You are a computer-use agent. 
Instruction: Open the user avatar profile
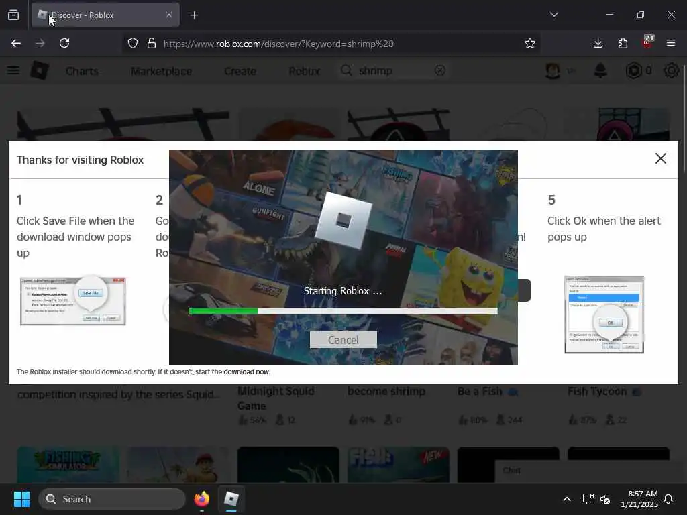click(x=553, y=70)
